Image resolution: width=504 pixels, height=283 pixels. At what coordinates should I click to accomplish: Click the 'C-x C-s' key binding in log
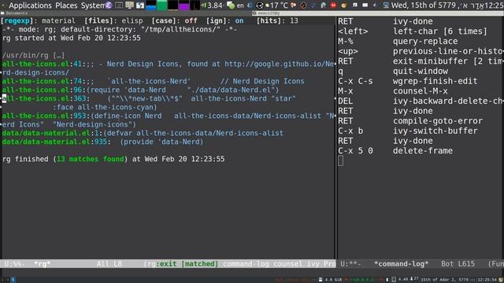(355, 81)
